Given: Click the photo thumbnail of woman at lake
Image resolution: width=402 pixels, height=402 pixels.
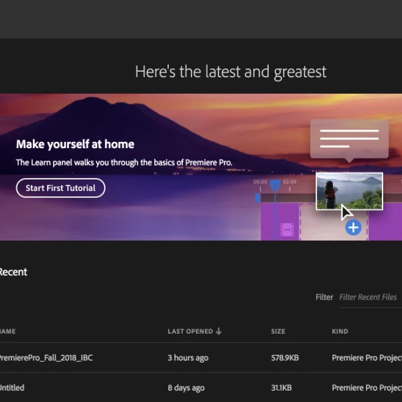Looking at the screenshot, I should pos(349,191).
